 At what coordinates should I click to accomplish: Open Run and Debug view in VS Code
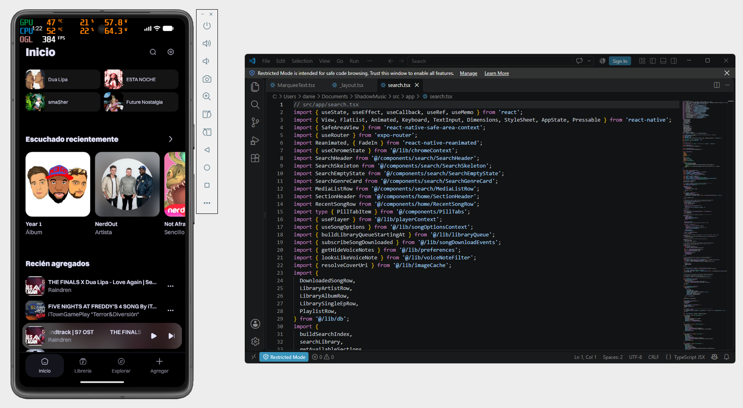[x=255, y=141]
